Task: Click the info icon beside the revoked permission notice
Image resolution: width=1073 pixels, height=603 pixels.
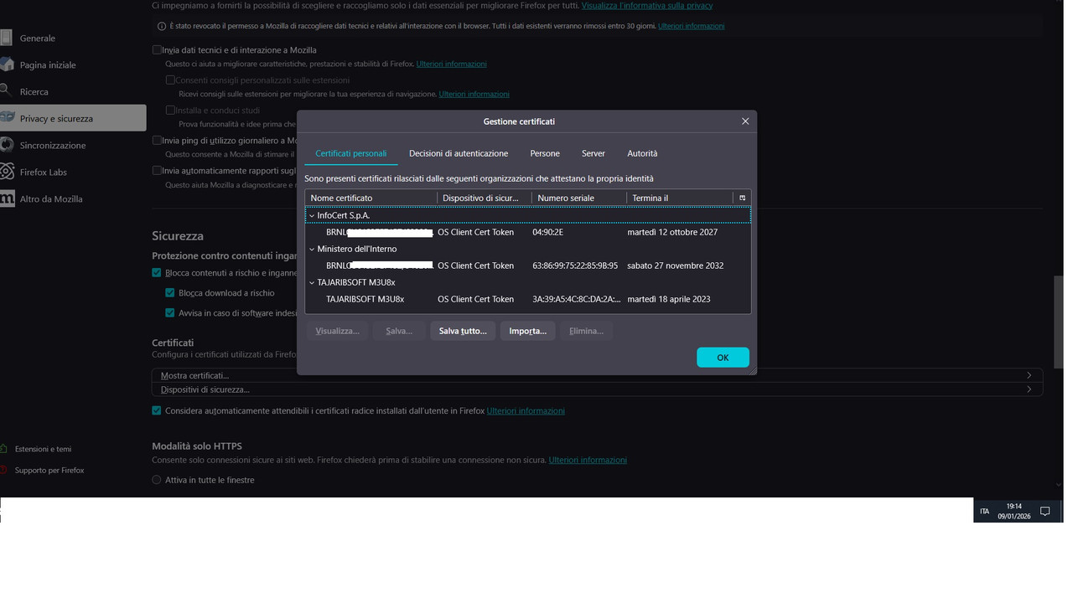Action: pos(162,26)
